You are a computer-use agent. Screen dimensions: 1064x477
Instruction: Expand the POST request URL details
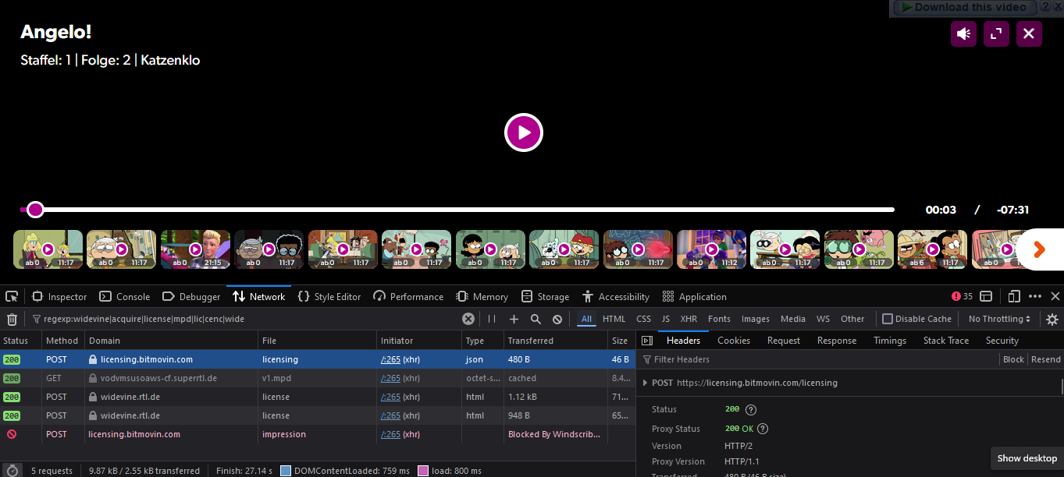pyautogui.click(x=645, y=383)
